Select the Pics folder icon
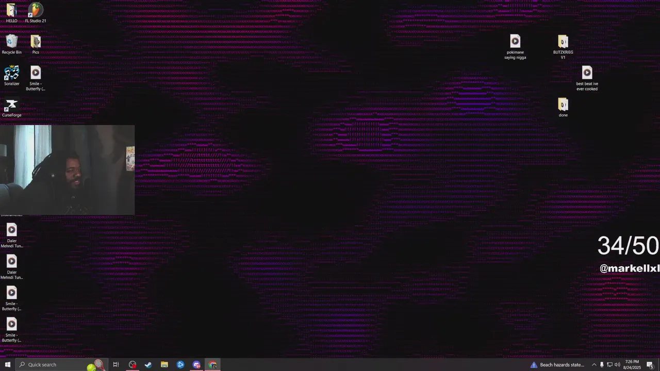This screenshot has height=371, width=660. pos(36,44)
